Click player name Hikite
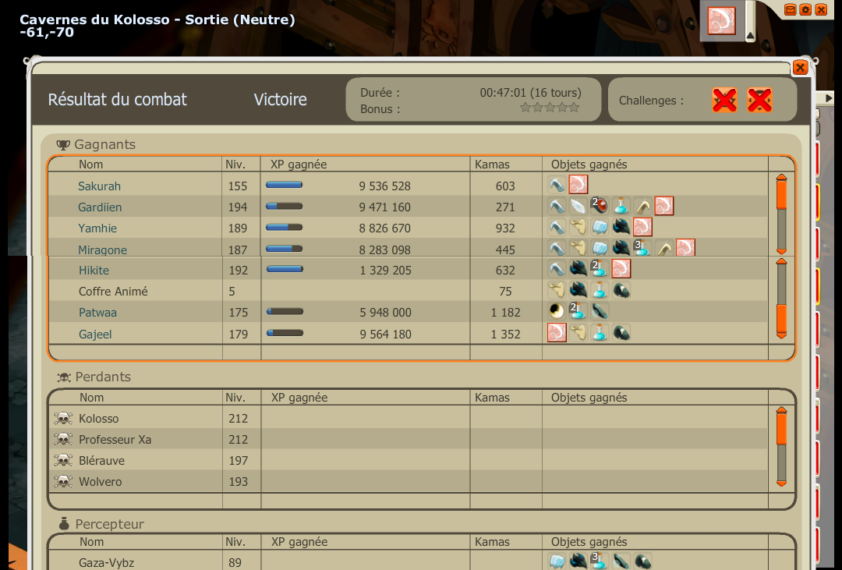This screenshot has width=842, height=570. [x=94, y=271]
